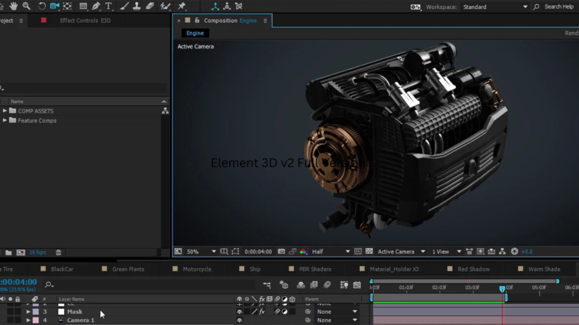This screenshot has width=579, height=325.
Task: Take a snapshot with the camera icon
Action: tap(282, 252)
